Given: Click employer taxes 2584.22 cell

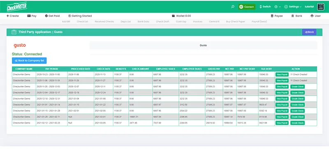Looking at the screenshot, I should point(192,111).
